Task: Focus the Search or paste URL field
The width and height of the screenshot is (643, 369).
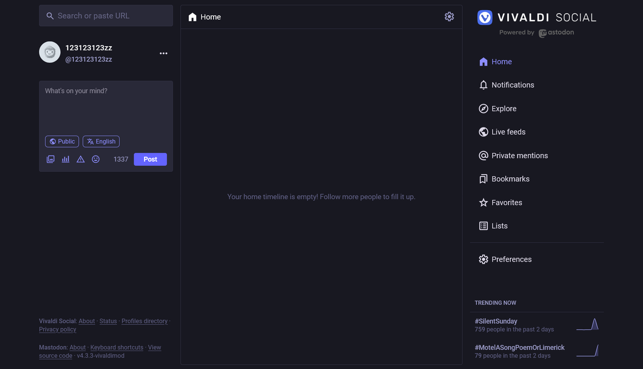Action: coord(106,16)
